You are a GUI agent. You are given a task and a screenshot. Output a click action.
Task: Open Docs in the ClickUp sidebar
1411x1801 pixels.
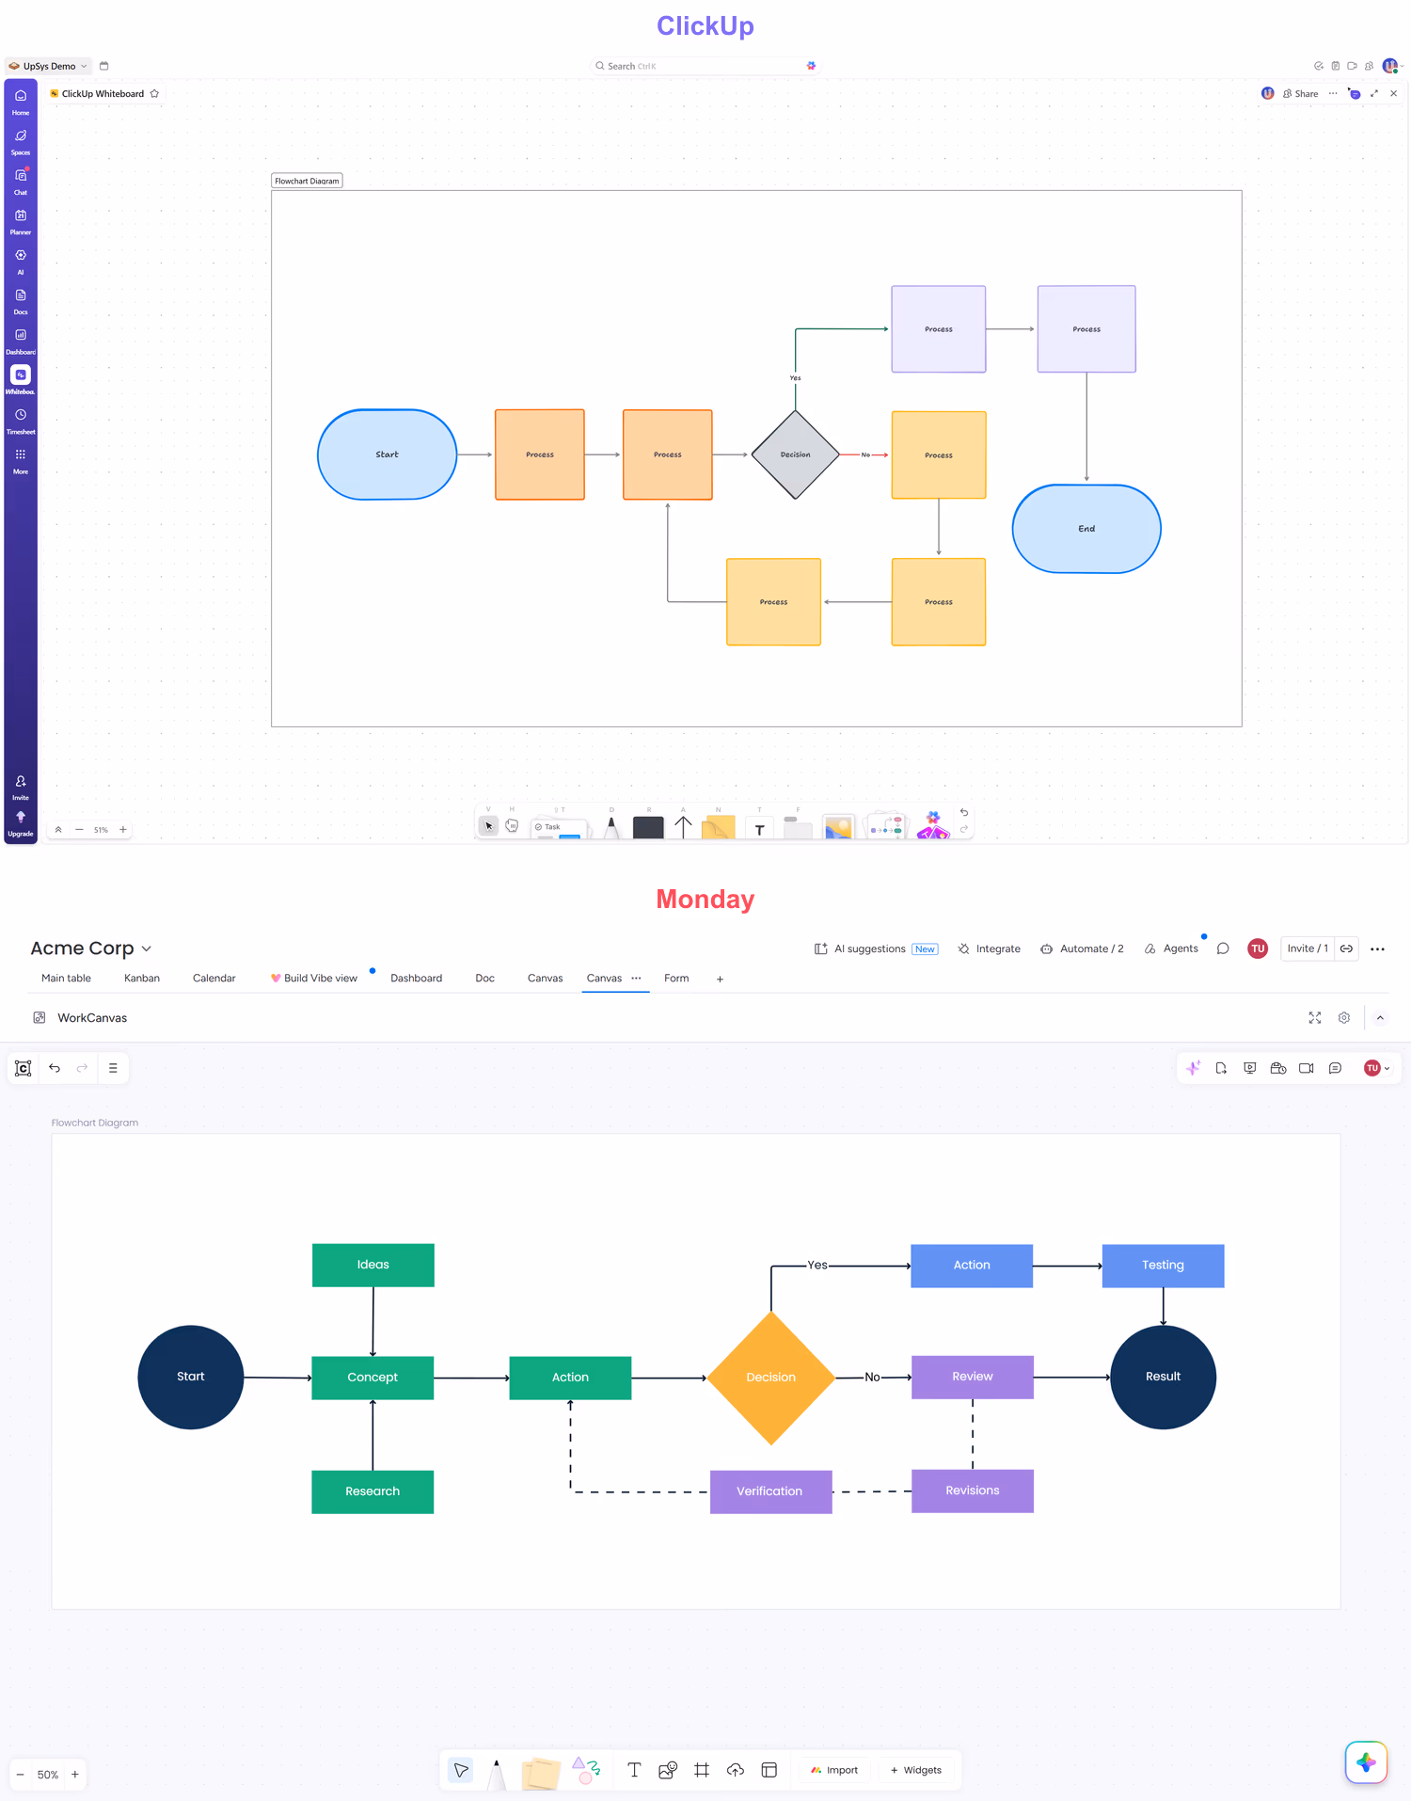point(21,301)
